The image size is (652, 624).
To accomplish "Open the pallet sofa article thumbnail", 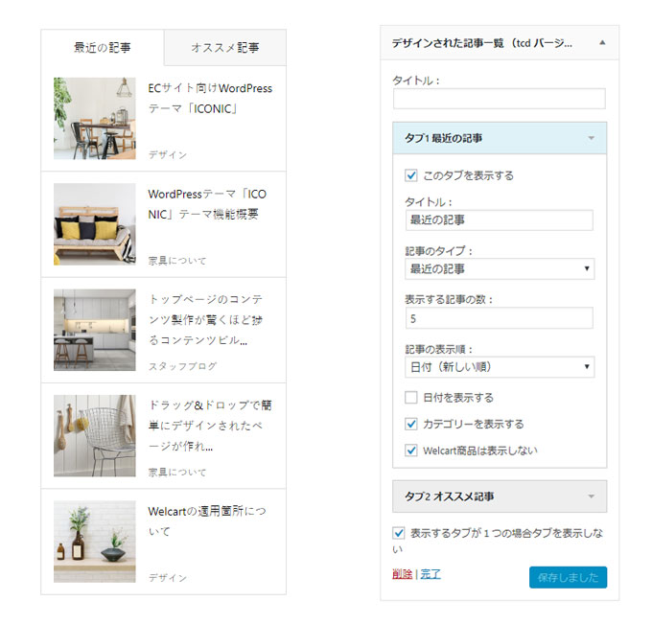I will 95,224.
